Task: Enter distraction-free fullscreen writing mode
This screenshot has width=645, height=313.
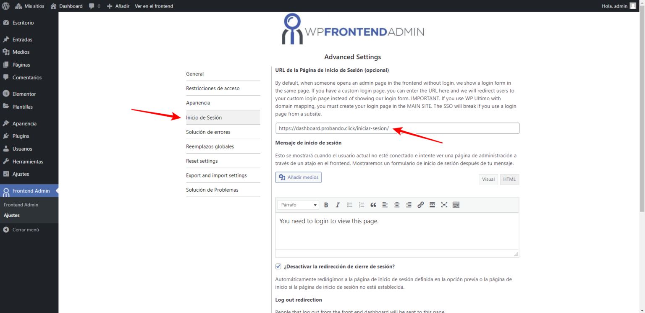Action: (x=444, y=205)
